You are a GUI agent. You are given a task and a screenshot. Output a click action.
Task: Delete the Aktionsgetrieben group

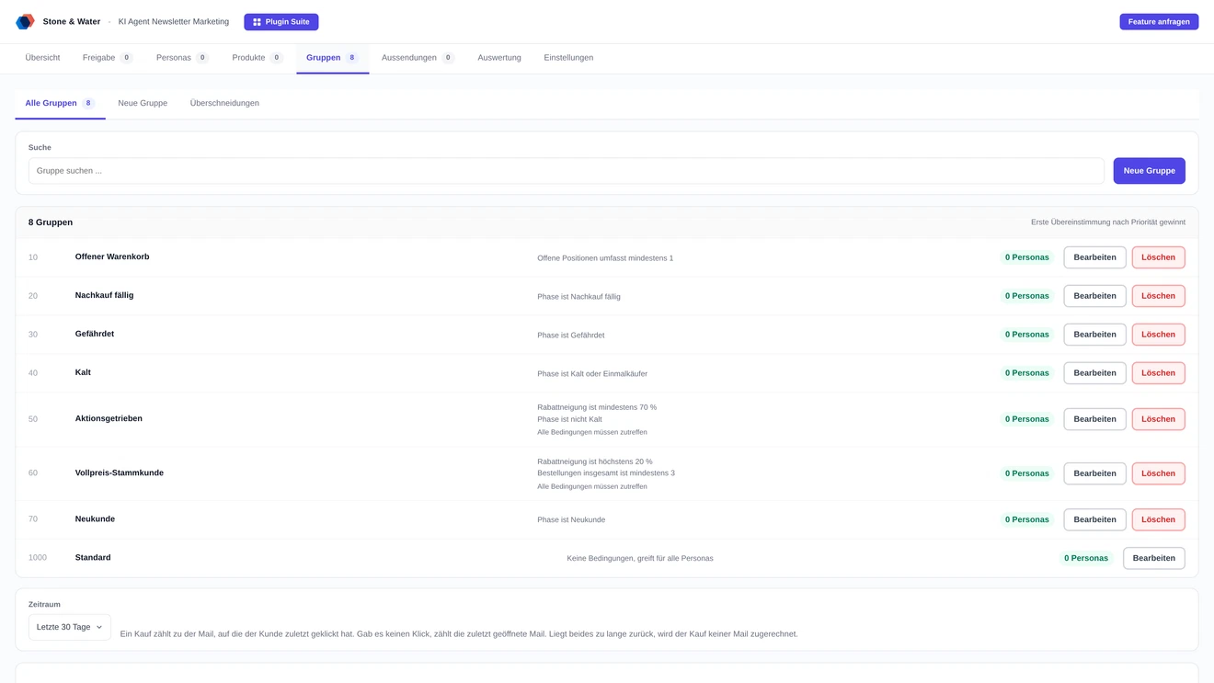coord(1158,419)
